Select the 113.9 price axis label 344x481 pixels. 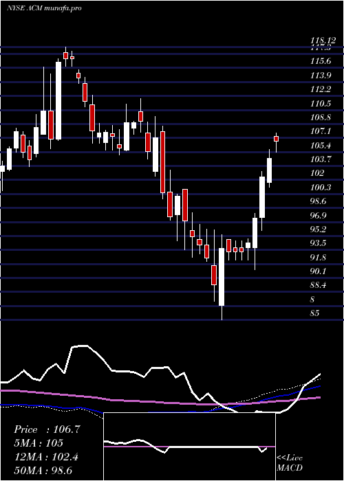[321, 75]
